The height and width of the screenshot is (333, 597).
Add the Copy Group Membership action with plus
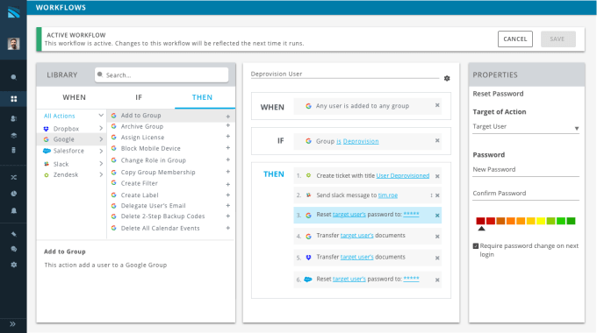point(228,172)
